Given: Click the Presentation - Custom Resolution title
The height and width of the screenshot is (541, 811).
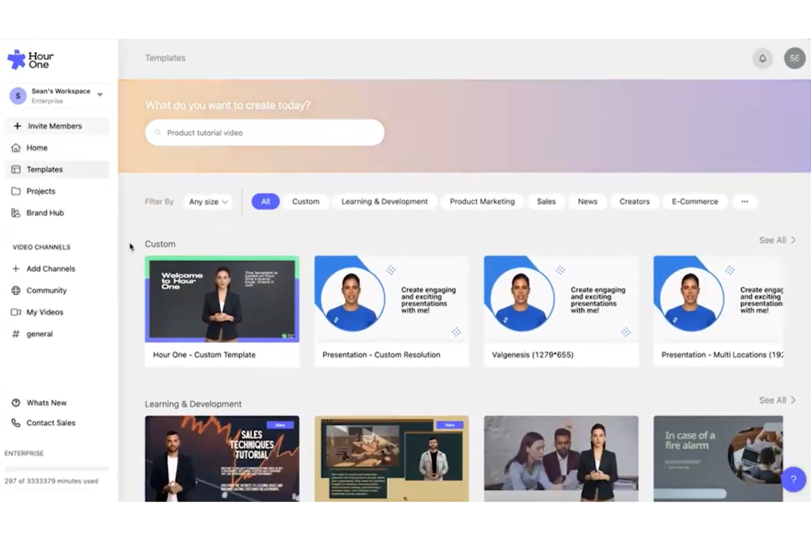Looking at the screenshot, I should click(x=381, y=355).
